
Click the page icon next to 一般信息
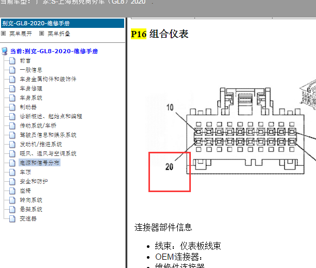pos(12,70)
